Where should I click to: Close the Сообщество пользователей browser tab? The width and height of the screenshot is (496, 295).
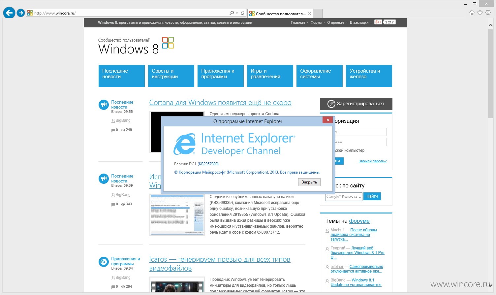309,14
